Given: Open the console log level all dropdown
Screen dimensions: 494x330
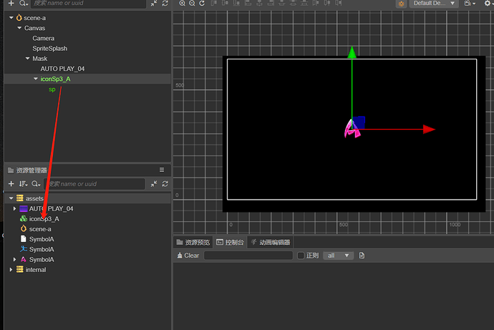Looking at the screenshot, I should tap(339, 256).
